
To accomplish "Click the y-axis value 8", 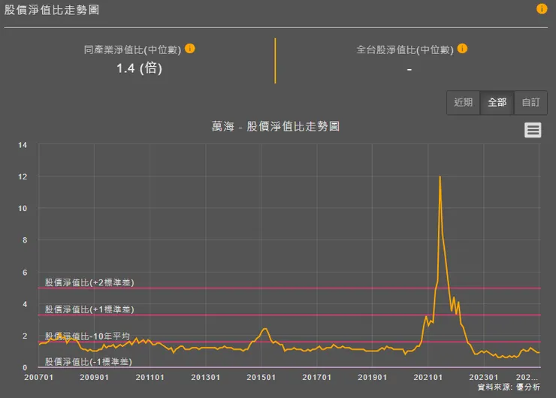I will 25,240.
